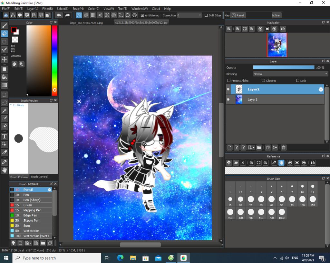Open the Correction value dropdown
The height and width of the screenshot is (263, 330).
[x=189, y=15]
